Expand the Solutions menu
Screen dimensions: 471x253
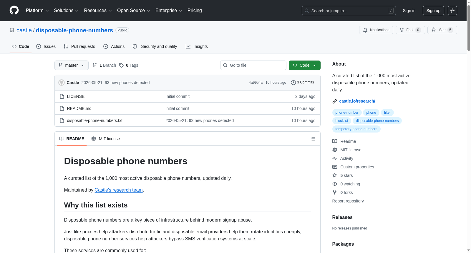[66, 11]
